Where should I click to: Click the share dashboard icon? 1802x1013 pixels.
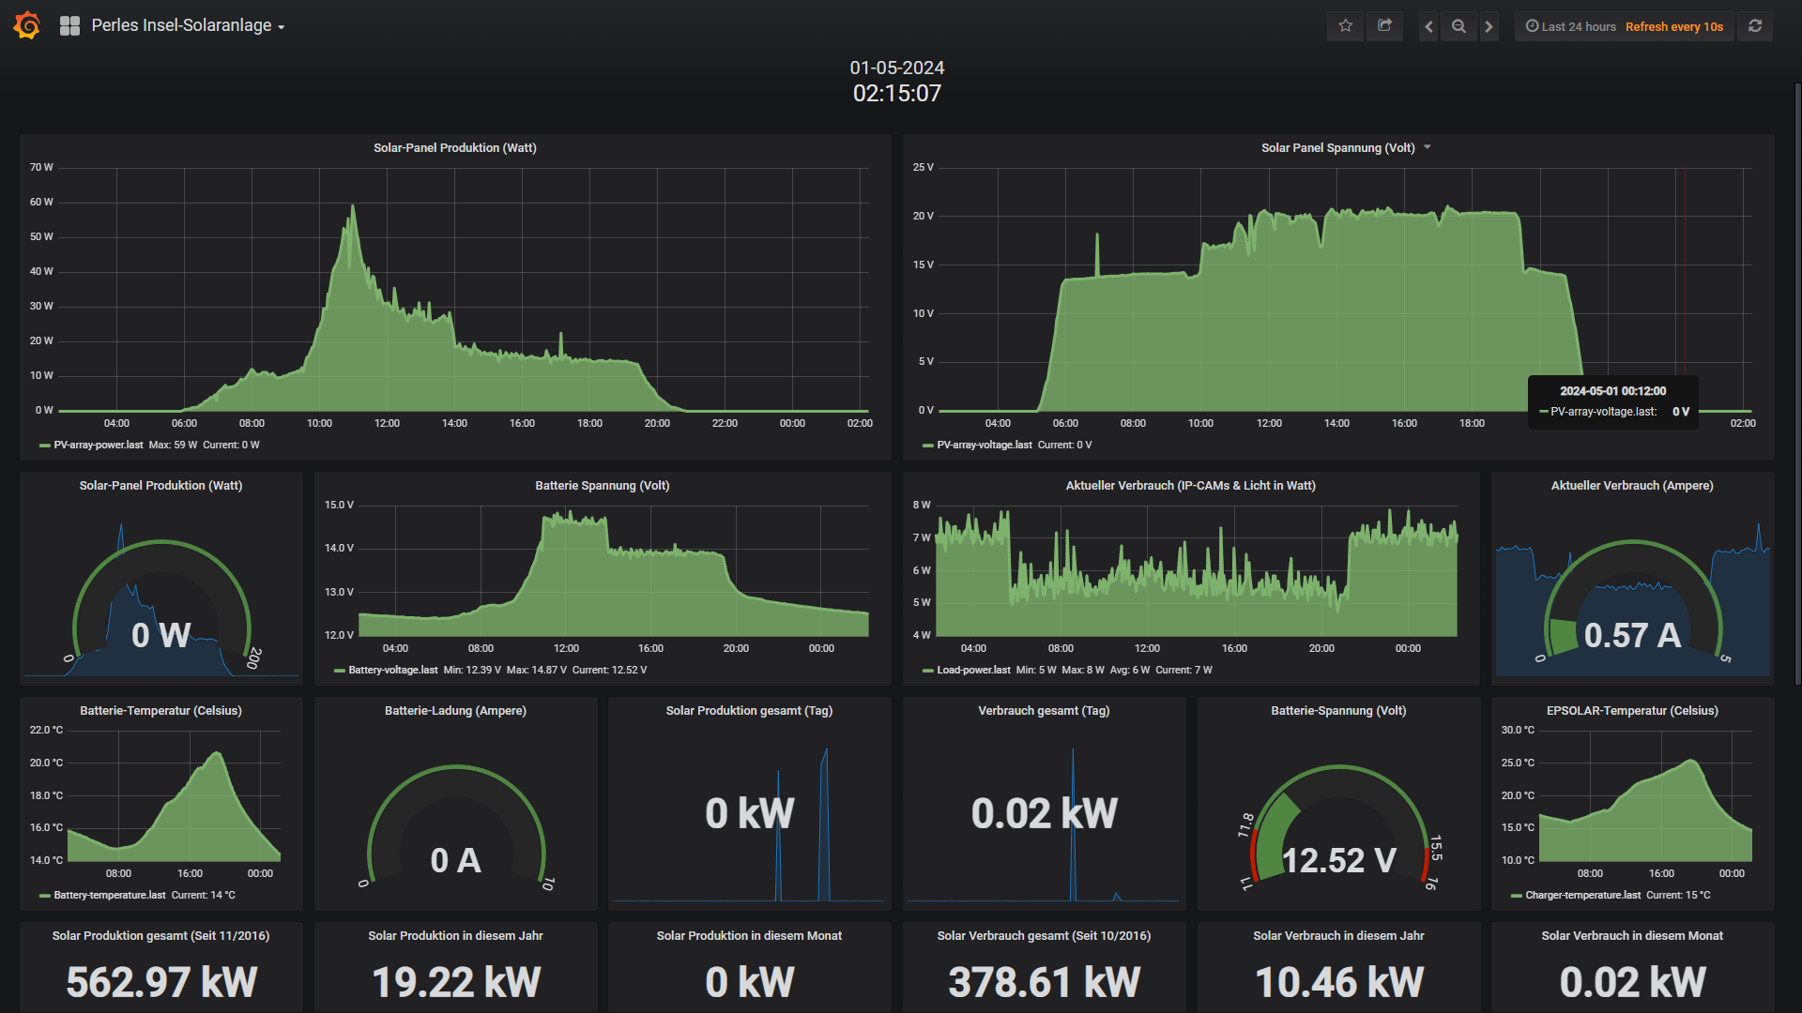pos(1384,26)
